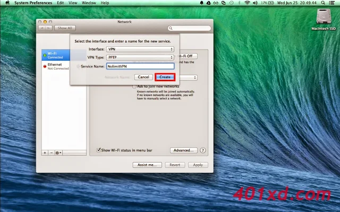The image size is (340, 212).
Task: Click the red Ethernet status dot
Action: click(45, 66)
